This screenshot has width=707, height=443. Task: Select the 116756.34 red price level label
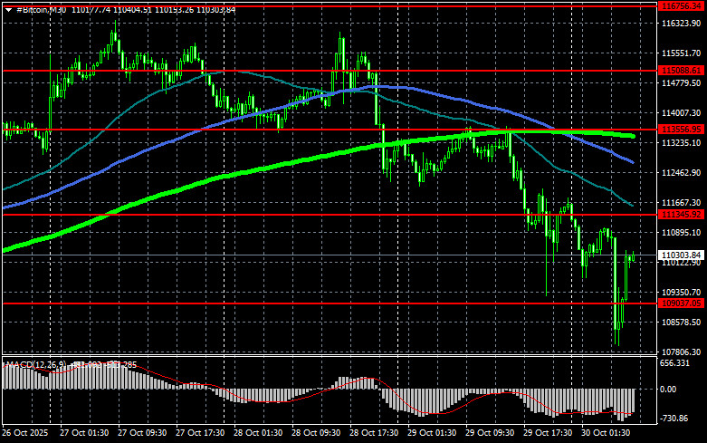point(681,5)
